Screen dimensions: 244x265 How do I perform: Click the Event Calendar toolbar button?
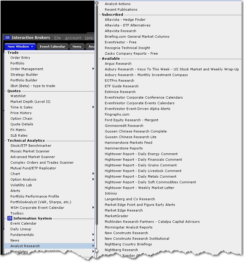[x=53, y=46]
